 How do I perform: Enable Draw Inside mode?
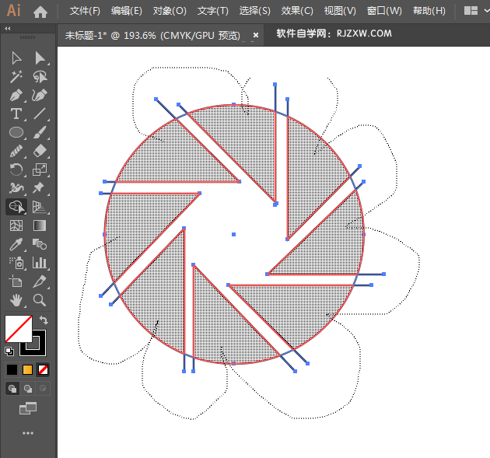coord(43,389)
